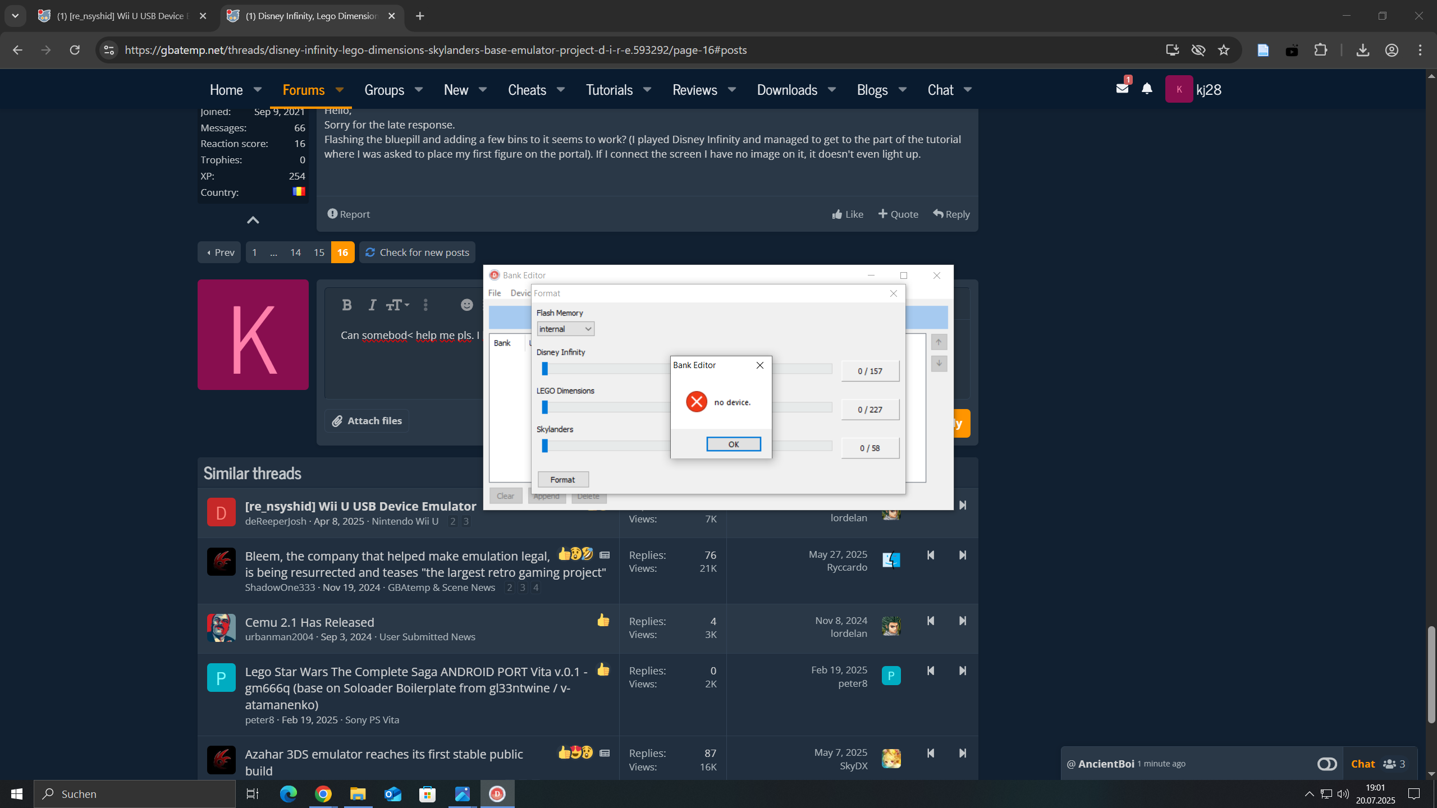This screenshot has width=1437, height=808.
Task: Toggle italic formatting in the reply editor
Action: pyautogui.click(x=372, y=305)
